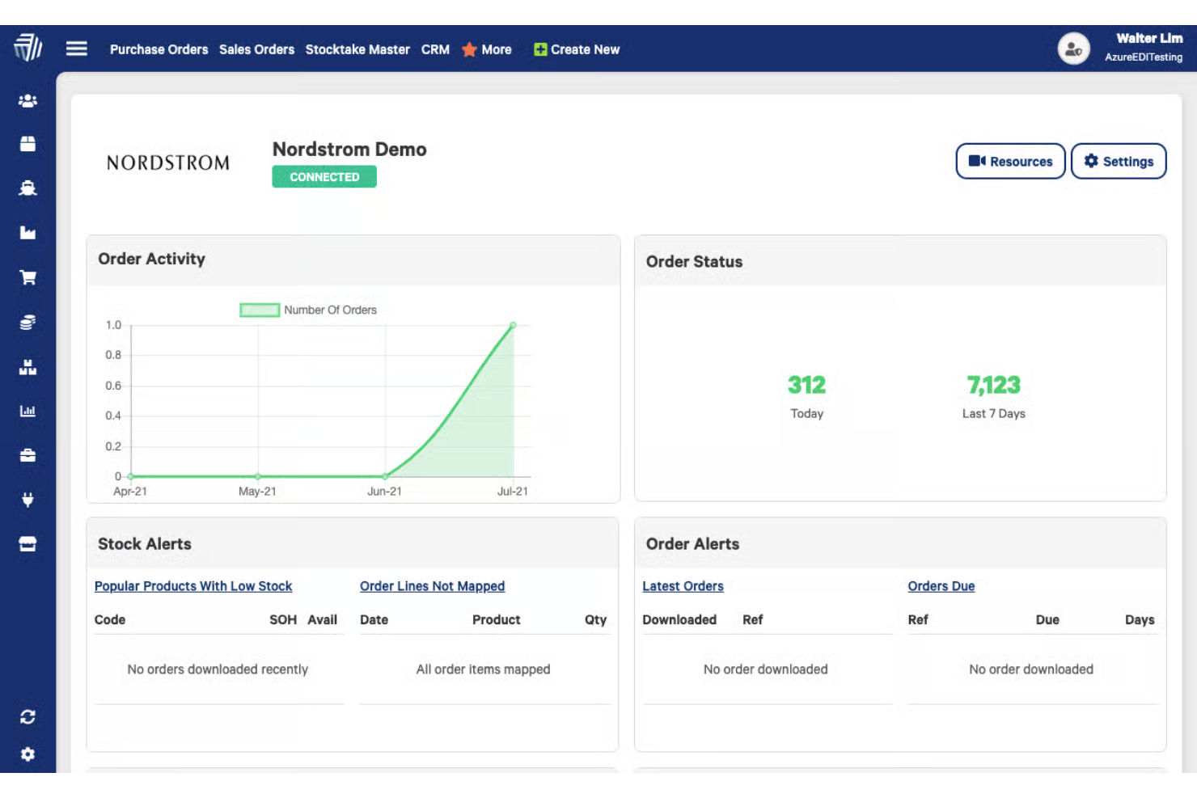Open the Purchase Orders menu
Screen dimensions: 1197x798
tap(159, 49)
